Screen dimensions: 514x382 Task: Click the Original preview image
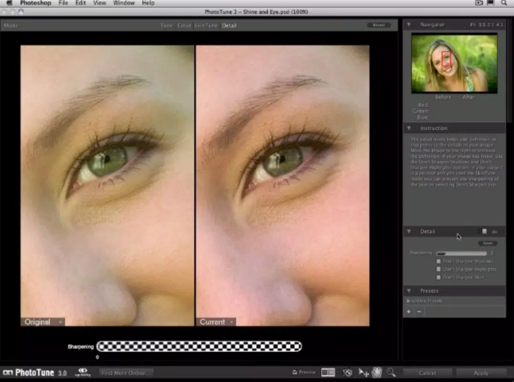pyautogui.click(x=107, y=186)
